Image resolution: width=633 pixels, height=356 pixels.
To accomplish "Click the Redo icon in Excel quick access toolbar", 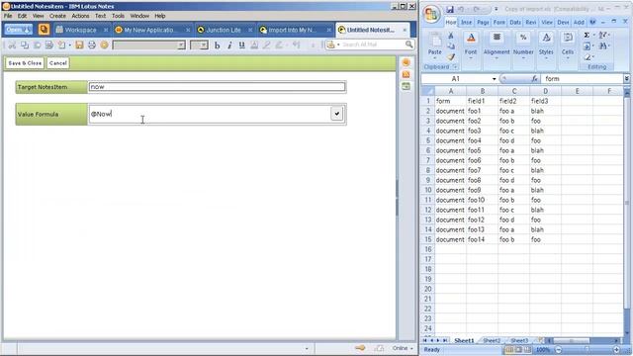I will point(478,9).
